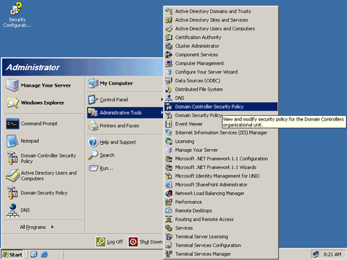
Task: Open Terminal Server Licensing
Action: point(221,236)
